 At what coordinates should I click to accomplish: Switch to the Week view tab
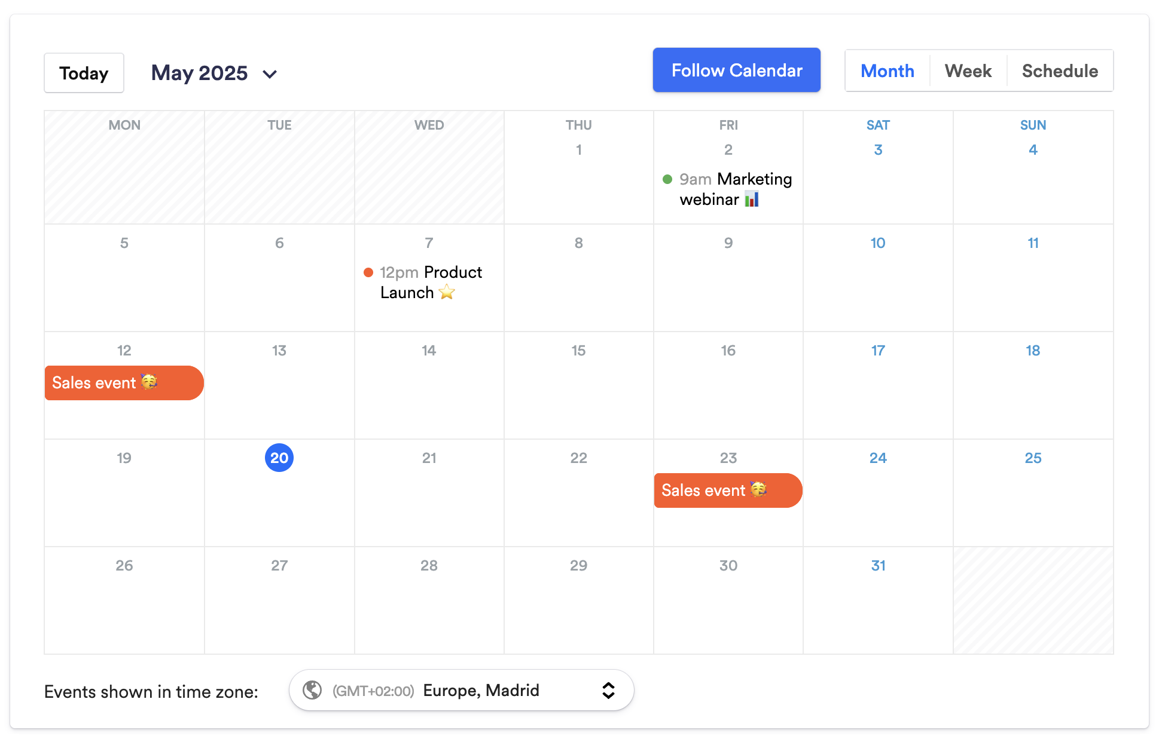pos(968,71)
